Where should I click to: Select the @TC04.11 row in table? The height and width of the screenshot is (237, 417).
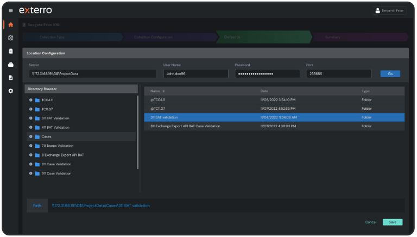click(274, 100)
